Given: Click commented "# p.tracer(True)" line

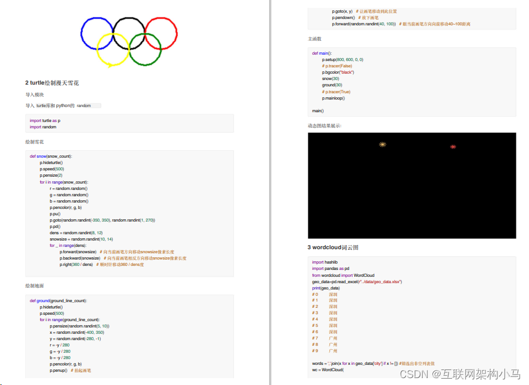Looking at the screenshot, I should point(336,92).
